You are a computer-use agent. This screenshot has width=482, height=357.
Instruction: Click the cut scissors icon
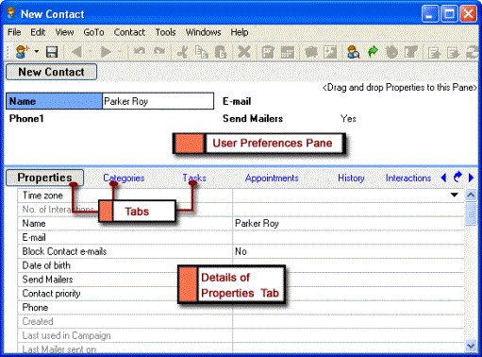182,52
